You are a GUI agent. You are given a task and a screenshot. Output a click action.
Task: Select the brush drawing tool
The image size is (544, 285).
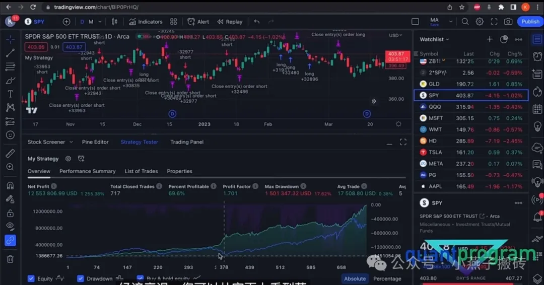point(10,81)
